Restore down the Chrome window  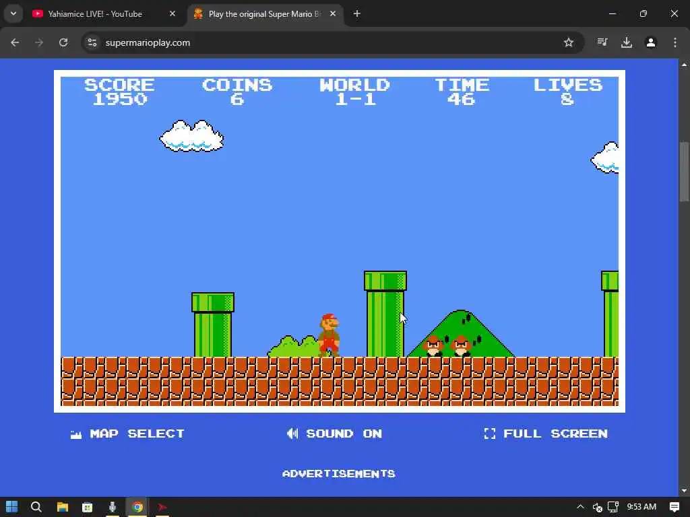[644, 13]
